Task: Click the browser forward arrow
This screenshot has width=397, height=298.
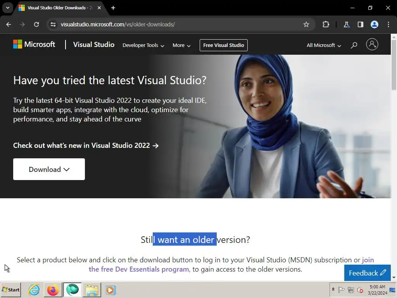Action: tap(22, 24)
